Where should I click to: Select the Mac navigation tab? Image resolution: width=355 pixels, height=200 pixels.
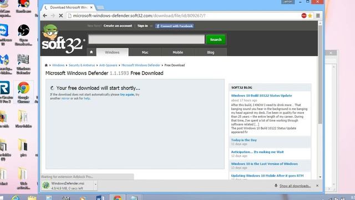[145, 52]
